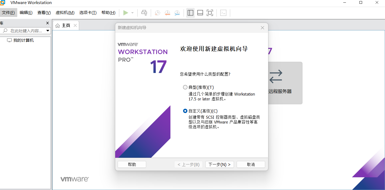Open the 选项卡(T) menu
Viewport: 385px width, 190px height.
click(88, 13)
